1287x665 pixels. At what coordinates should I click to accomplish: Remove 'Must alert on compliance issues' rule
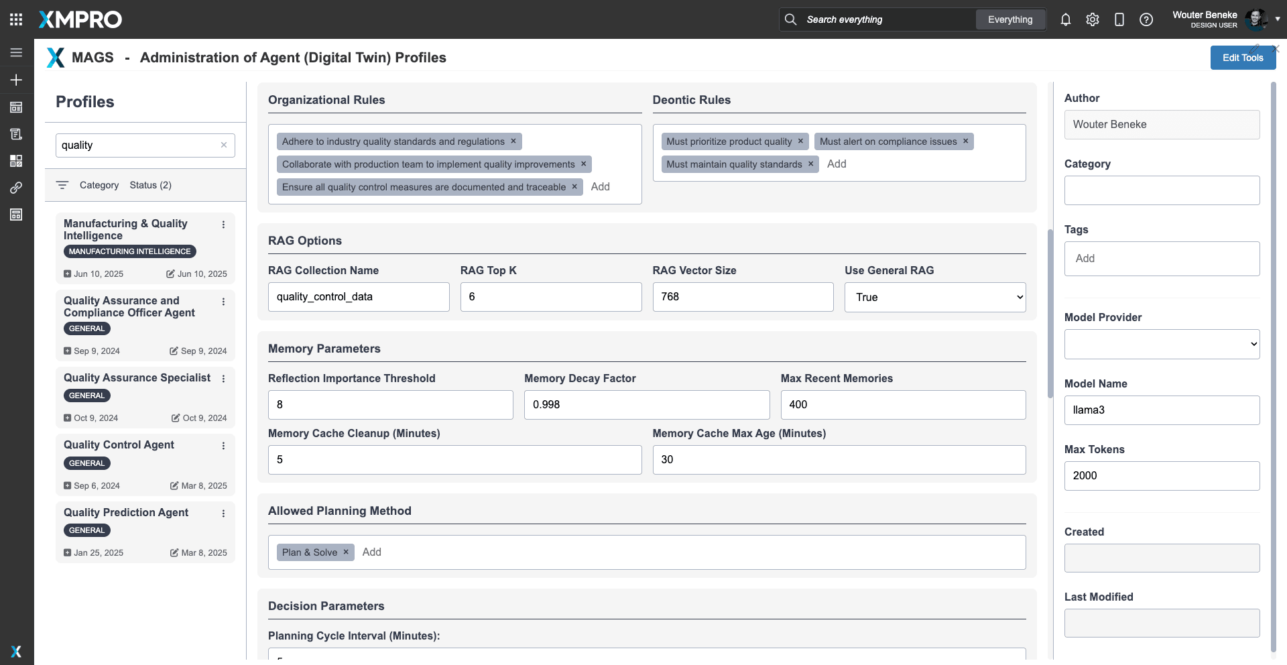point(965,141)
